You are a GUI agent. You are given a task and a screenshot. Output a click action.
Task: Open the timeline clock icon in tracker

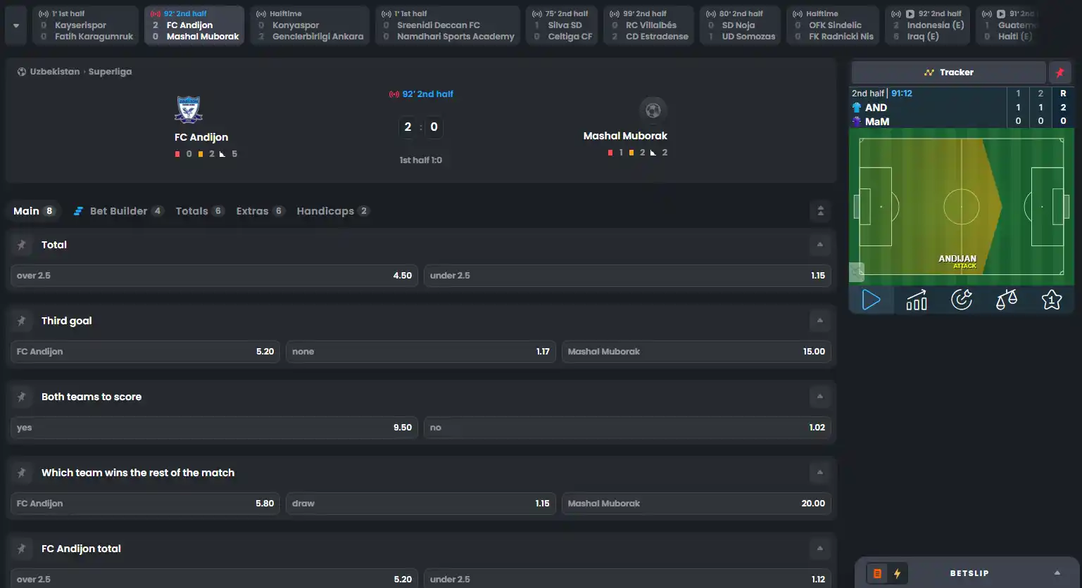click(x=961, y=300)
